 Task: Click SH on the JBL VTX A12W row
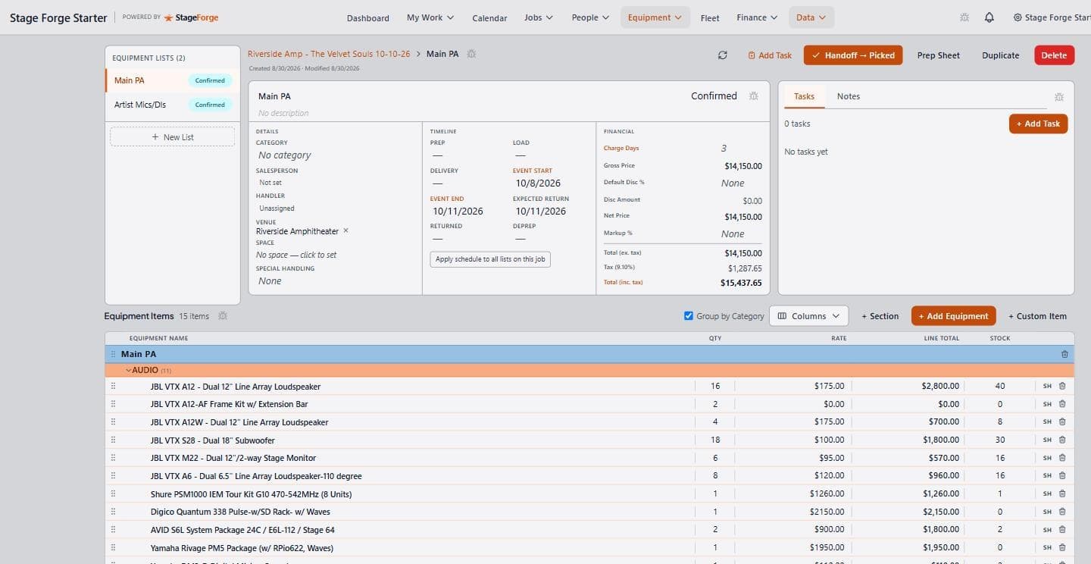coord(1047,422)
